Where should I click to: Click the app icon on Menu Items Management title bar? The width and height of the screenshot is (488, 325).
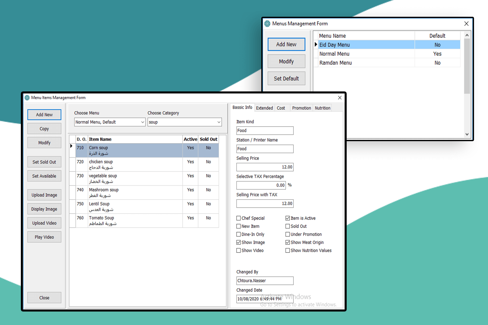coord(26,97)
